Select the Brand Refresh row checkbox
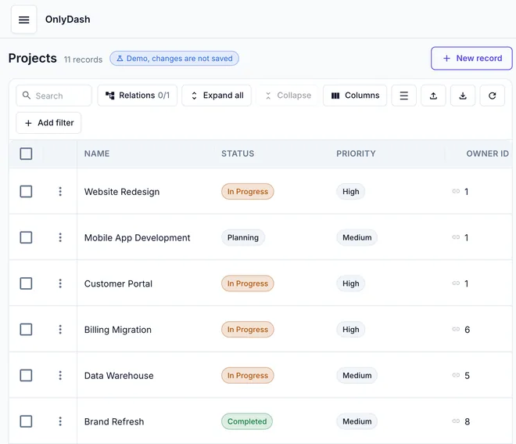The height and width of the screenshot is (444, 516). [26, 421]
